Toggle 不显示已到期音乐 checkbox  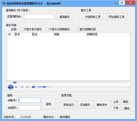click(47, 29)
